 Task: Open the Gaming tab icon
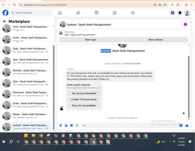133,13
